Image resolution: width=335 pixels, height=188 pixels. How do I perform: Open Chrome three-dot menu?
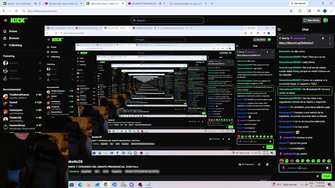pos(331,11)
